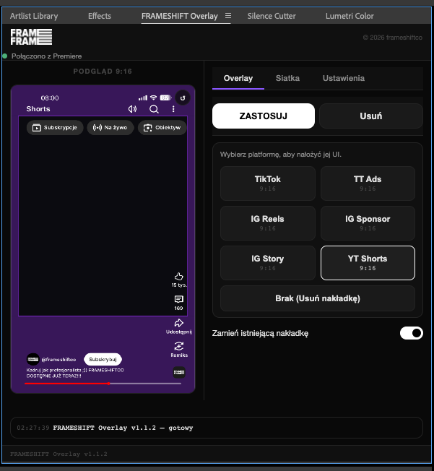Open the Lumetri Color panel tab
Screen dimensions: 434x471
(350, 16)
